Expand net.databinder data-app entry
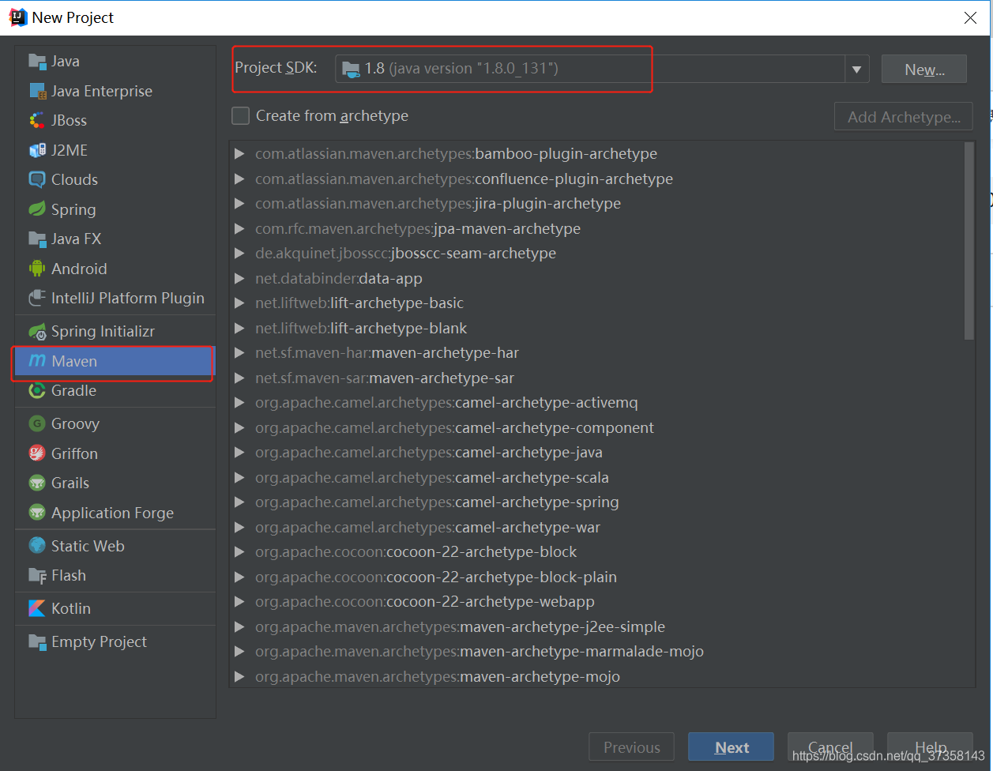This screenshot has width=993, height=771. click(239, 278)
